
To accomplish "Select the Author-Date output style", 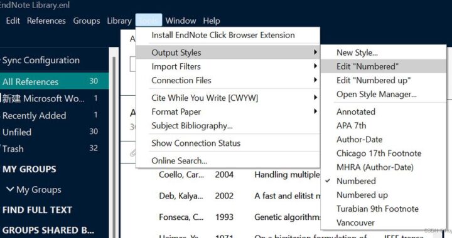I will point(384,140).
